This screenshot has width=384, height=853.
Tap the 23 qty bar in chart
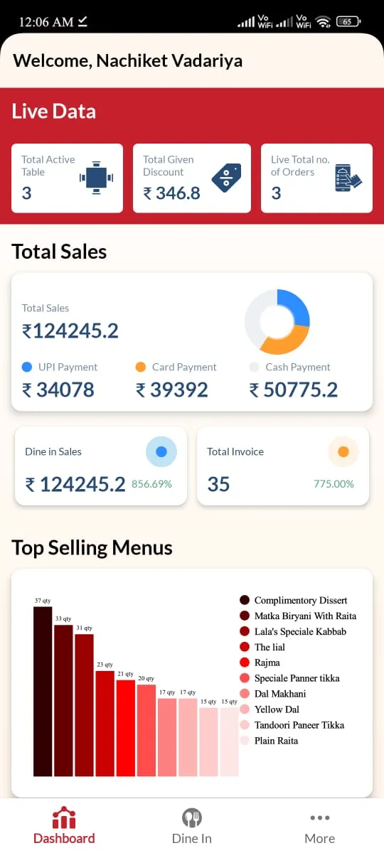tap(105, 723)
